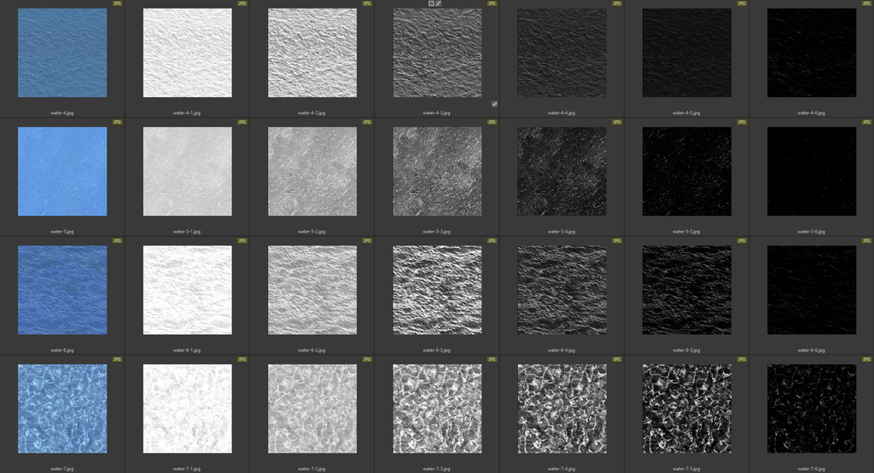Image resolution: width=874 pixels, height=473 pixels.
Task: Select the water-7-5.jpg high-contrast thumbnail
Action: pyautogui.click(x=686, y=408)
